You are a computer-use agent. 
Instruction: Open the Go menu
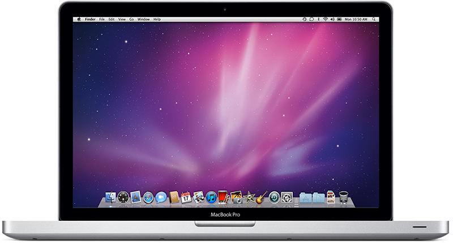131,19
